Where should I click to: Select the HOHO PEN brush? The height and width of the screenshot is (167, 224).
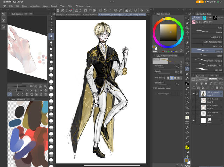coord(207,46)
